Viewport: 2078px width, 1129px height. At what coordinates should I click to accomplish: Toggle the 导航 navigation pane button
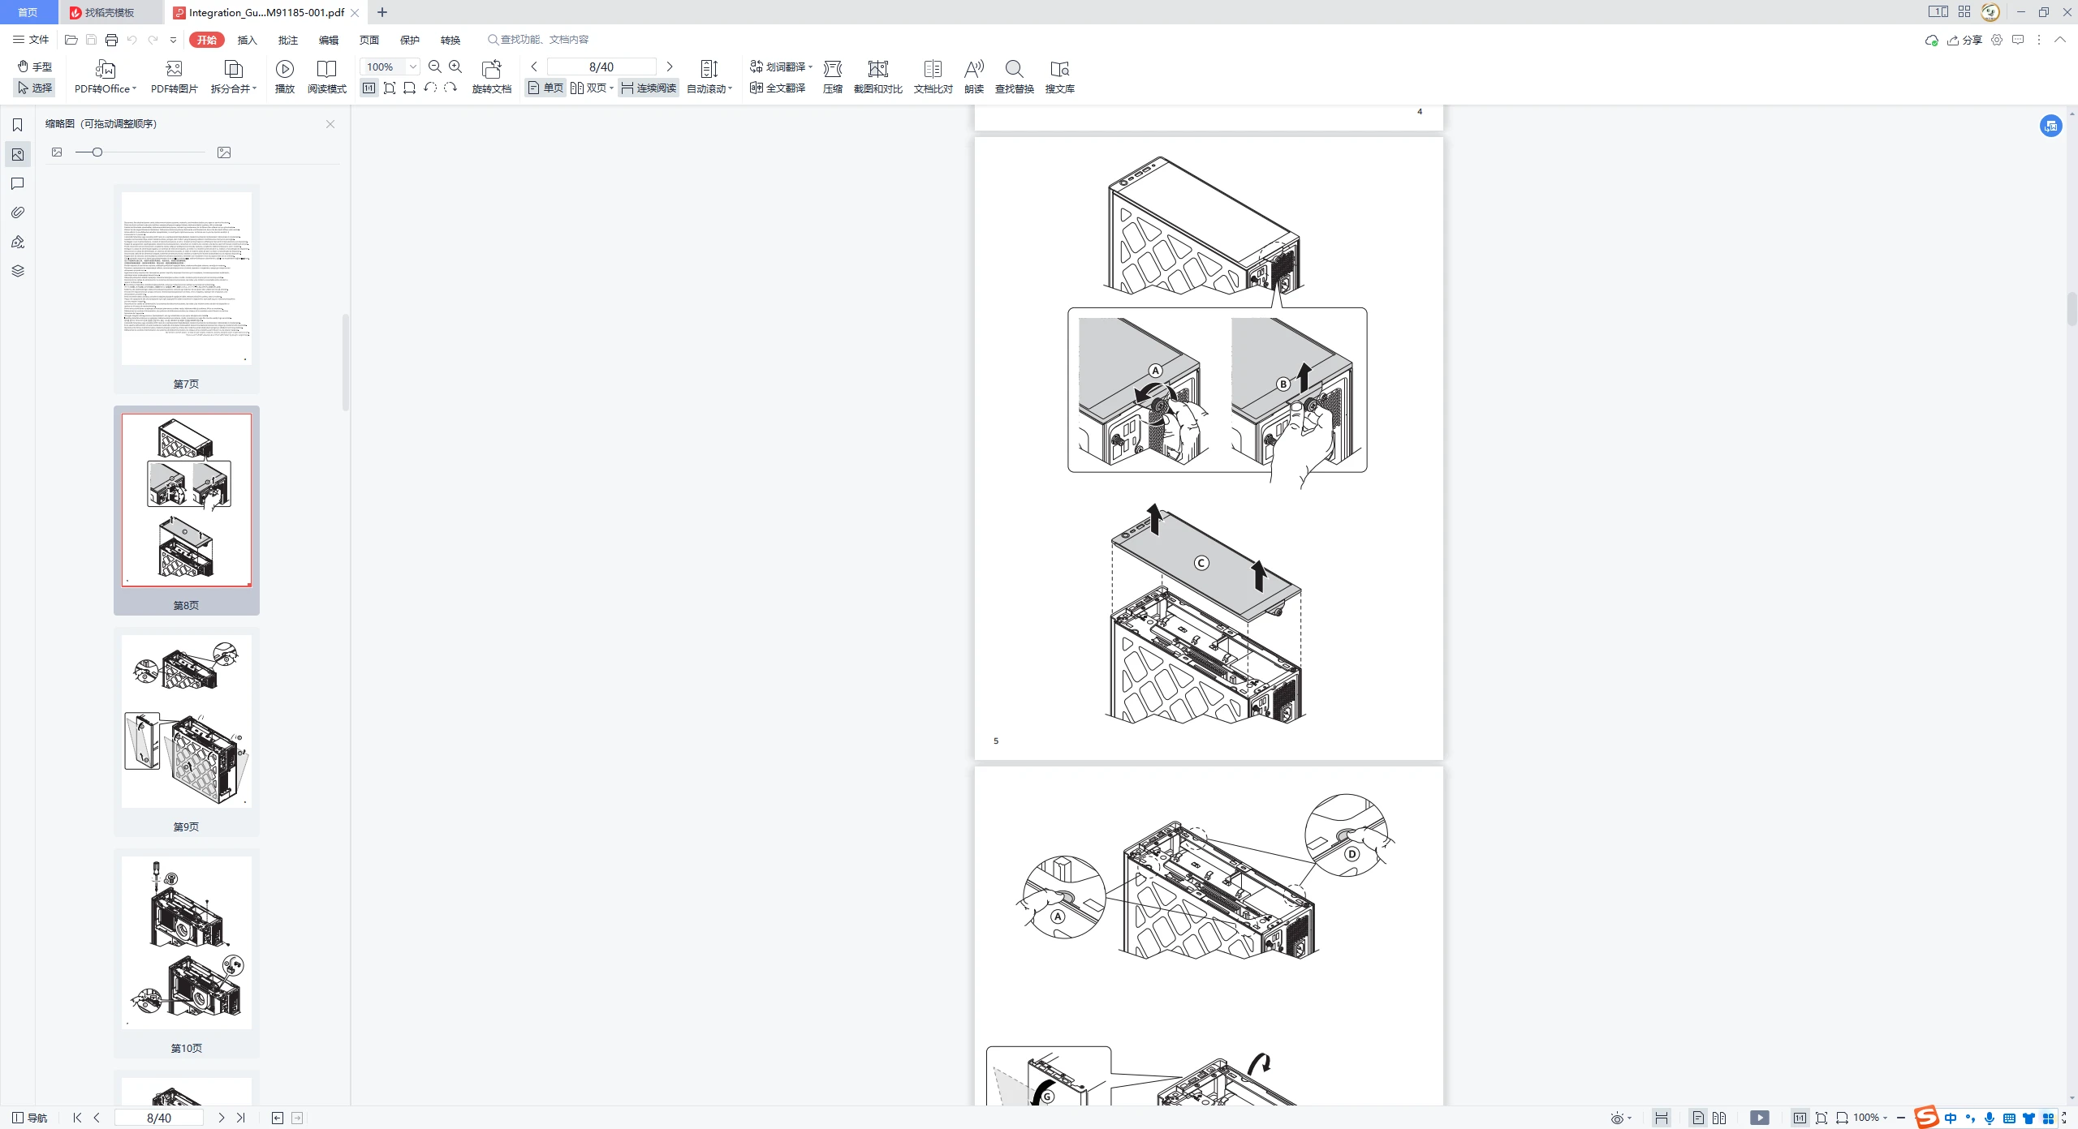point(30,1118)
